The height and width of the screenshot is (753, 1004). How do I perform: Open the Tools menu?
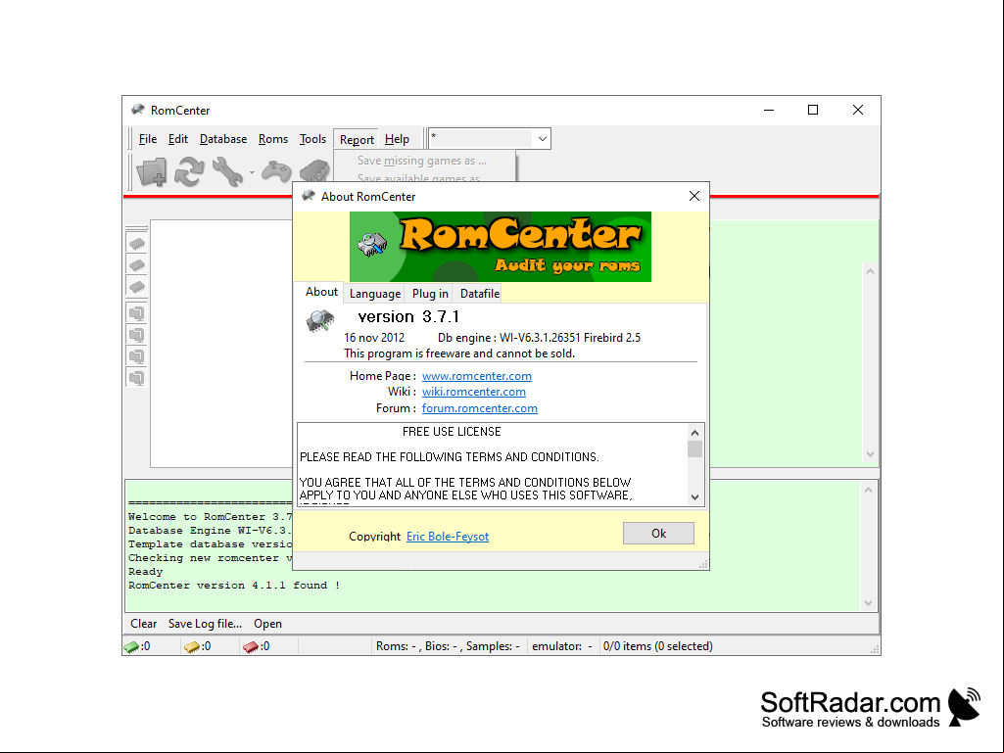pyautogui.click(x=313, y=139)
